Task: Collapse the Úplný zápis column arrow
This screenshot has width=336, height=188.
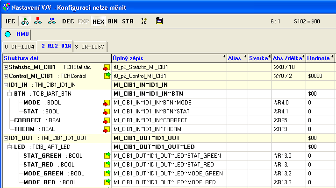Action: click(225, 56)
